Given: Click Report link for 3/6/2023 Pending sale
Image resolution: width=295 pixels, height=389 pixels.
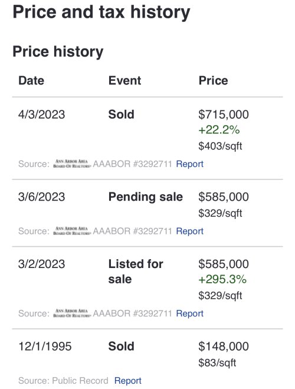Looking at the screenshot, I should point(189,231).
